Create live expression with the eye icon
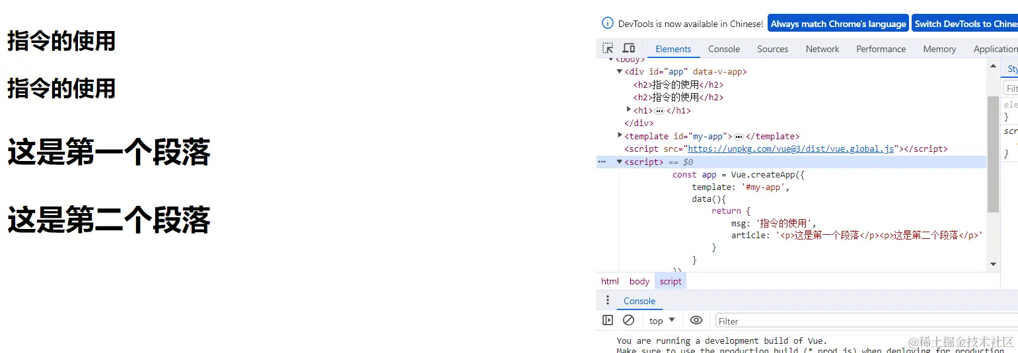Viewport: 1018px width, 353px height. tap(696, 320)
